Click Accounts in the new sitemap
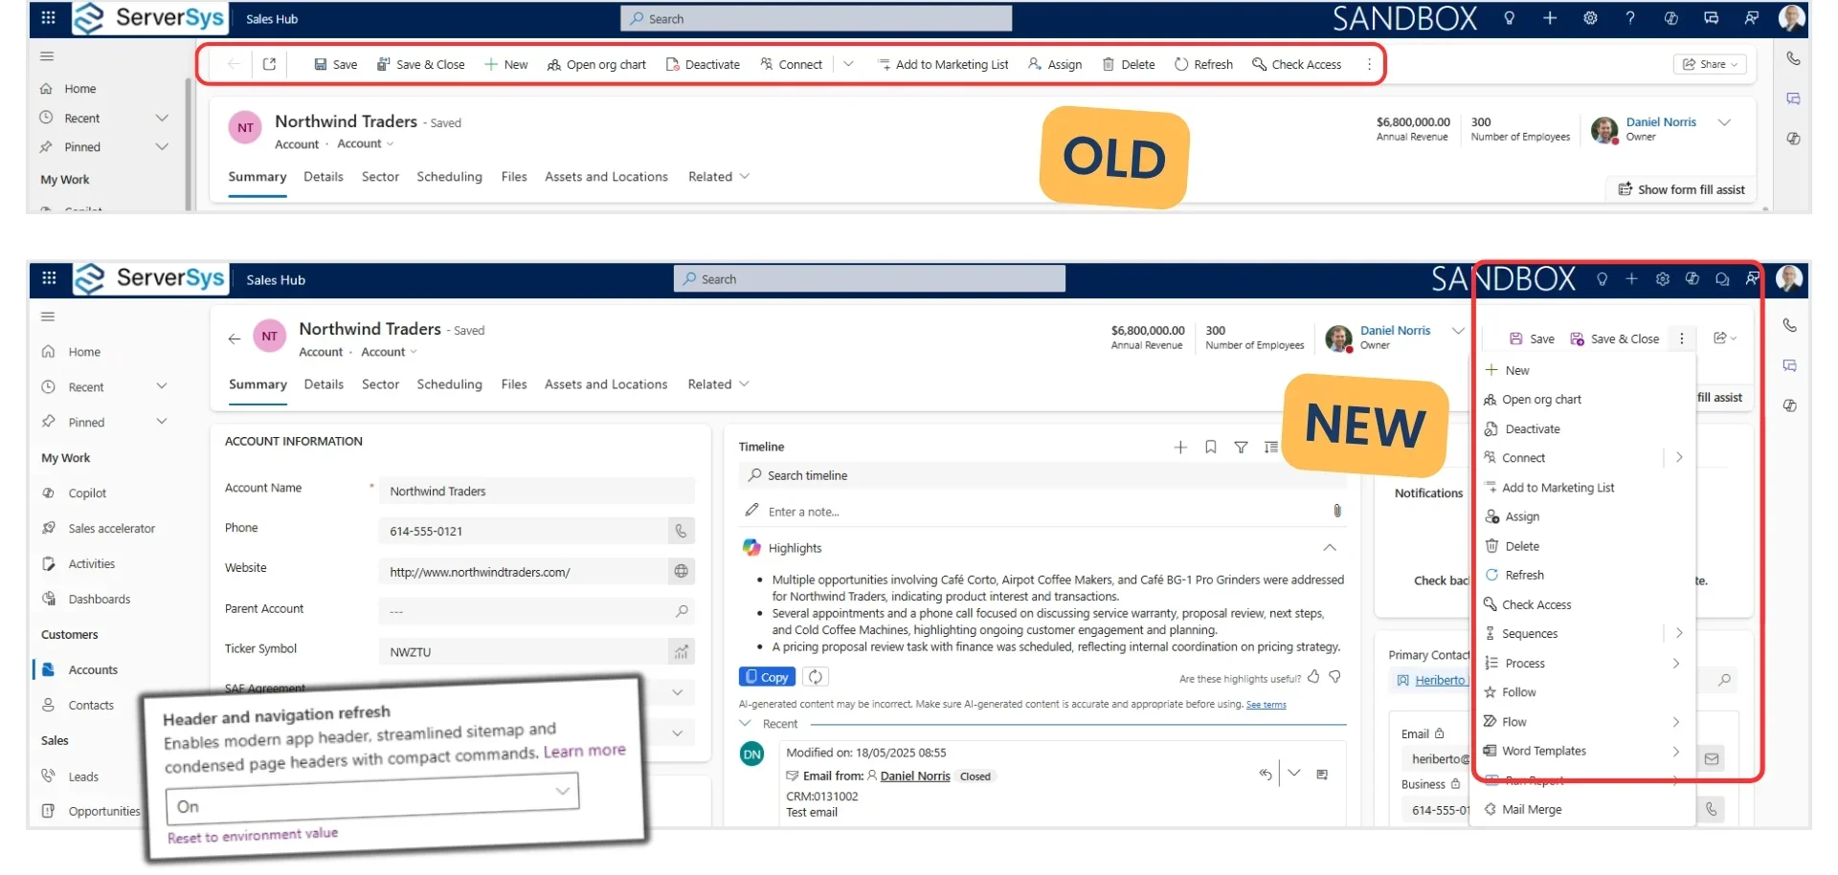This screenshot has width=1838, height=875. (x=93, y=670)
